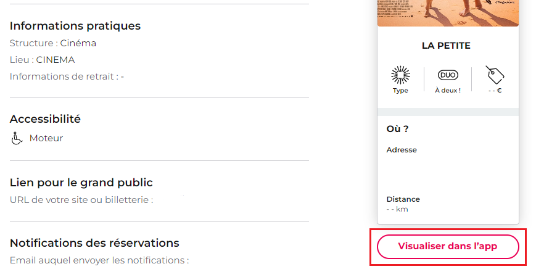This screenshot has height=277, width=536.
Task: Click the LA PETITE title in the preview
Action: (446, 46)
